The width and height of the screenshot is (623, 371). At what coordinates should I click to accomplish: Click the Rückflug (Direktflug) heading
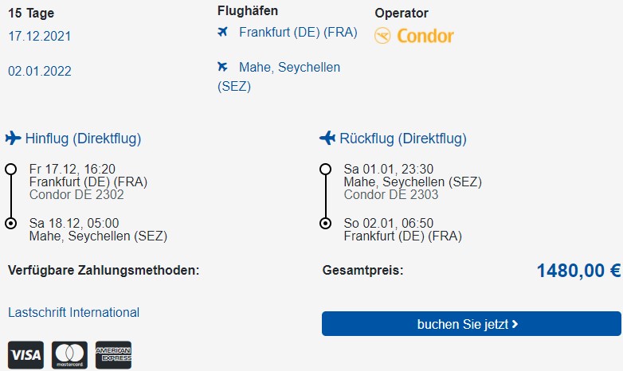tap(403, 139)
